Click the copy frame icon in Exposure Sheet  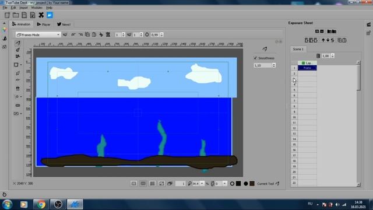click(x=340, y=40)
